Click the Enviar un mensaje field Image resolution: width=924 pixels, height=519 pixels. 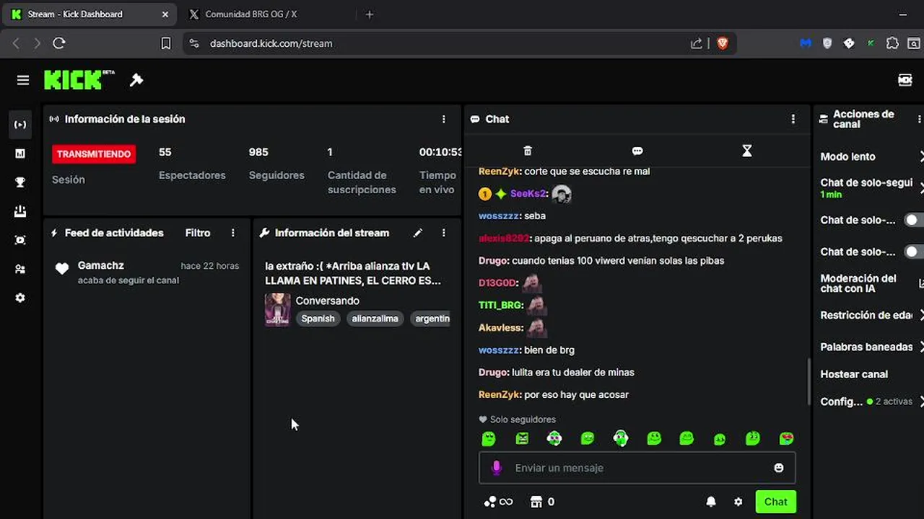pos(637,468)
